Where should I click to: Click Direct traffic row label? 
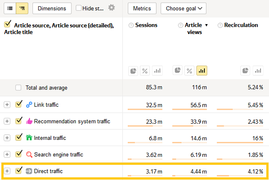click(48, 171)
